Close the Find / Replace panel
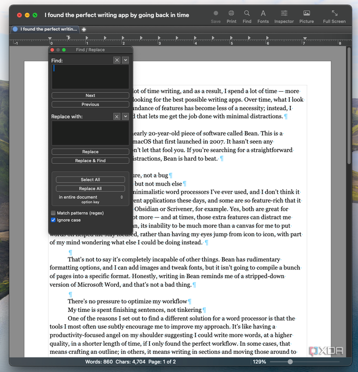The width and height of the screenshot is (358, 372). (52, 50)
